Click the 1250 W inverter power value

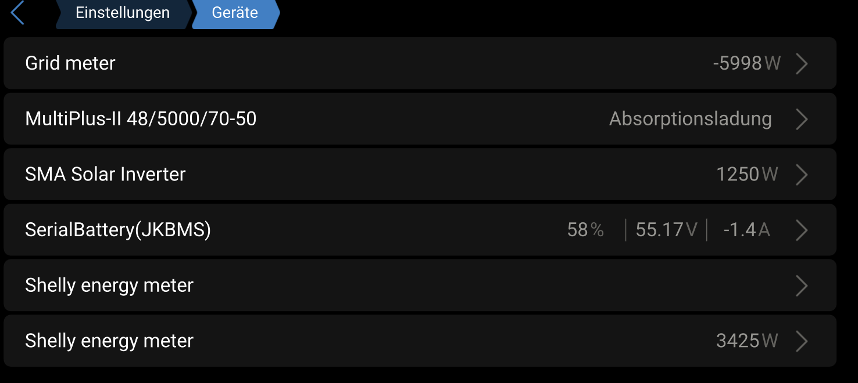747,174
